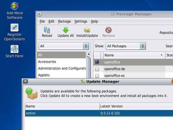Screen dimensions: 173x130
Task: Open the Show All Packages dropdown
Action: coord(126,46)
